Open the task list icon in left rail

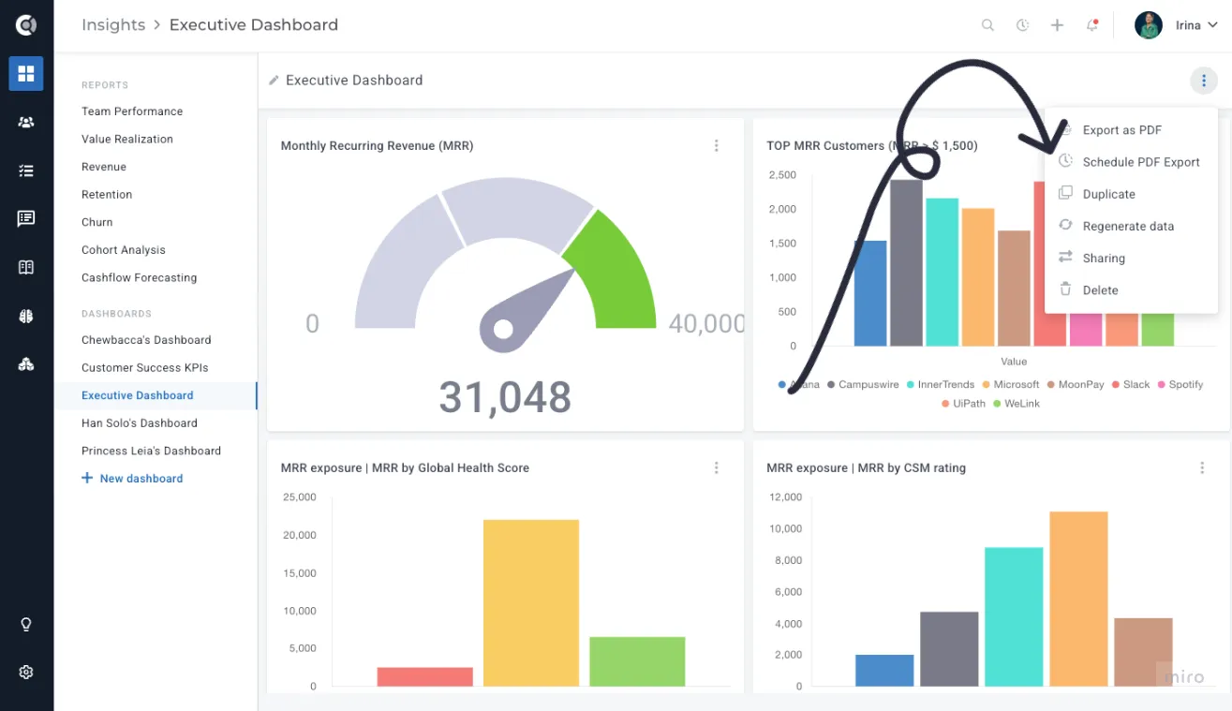[26, 170]
